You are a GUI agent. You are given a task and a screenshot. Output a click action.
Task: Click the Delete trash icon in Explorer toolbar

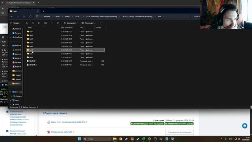point(58,23)
